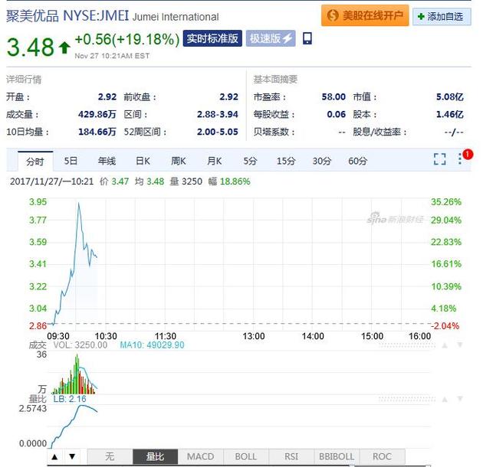
Task: Open the mobile phone version icon
Action: coord(307,38)
